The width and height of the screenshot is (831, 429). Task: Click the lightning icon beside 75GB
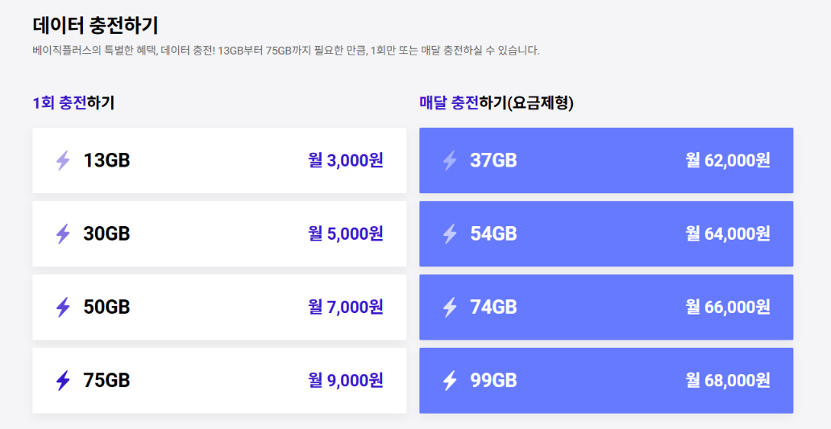click(63, 381)
